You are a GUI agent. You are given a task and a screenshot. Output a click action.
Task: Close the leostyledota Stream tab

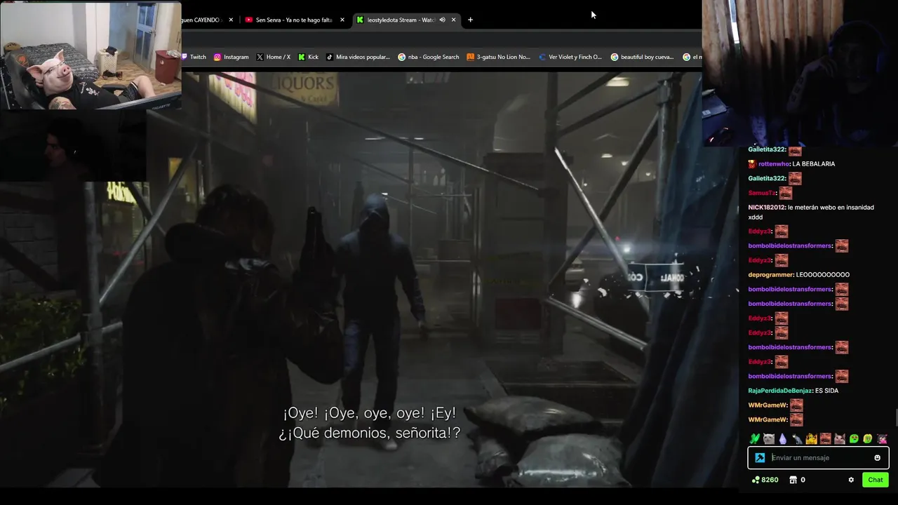pos(453,20)
